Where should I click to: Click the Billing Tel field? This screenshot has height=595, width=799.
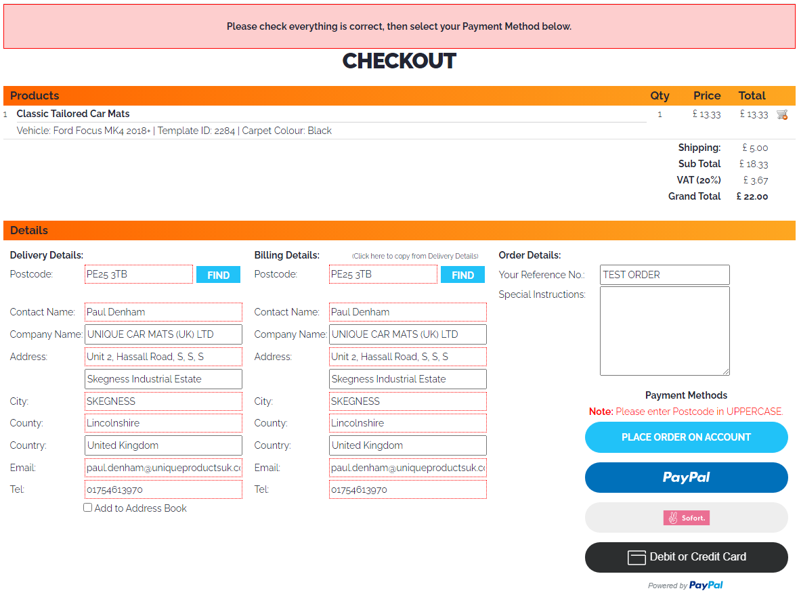[408, 489]
